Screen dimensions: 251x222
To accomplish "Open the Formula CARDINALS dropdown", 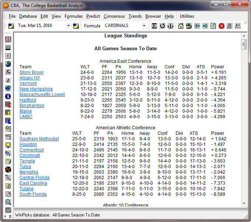I will 144,26.
